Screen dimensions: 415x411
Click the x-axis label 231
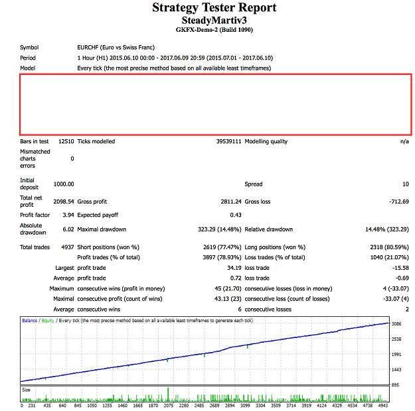pos(32,406)
